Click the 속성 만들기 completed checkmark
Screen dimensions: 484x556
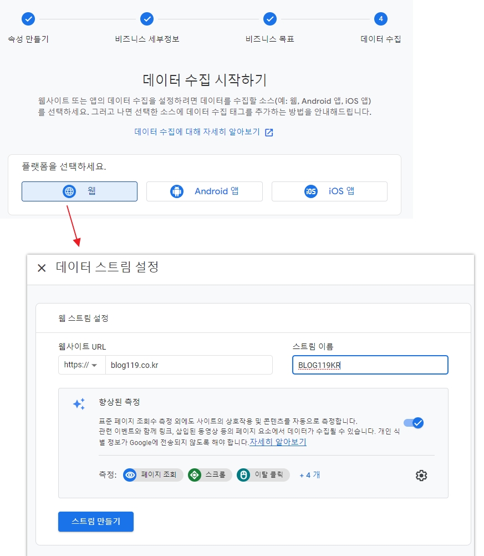[x=28, y=18]
